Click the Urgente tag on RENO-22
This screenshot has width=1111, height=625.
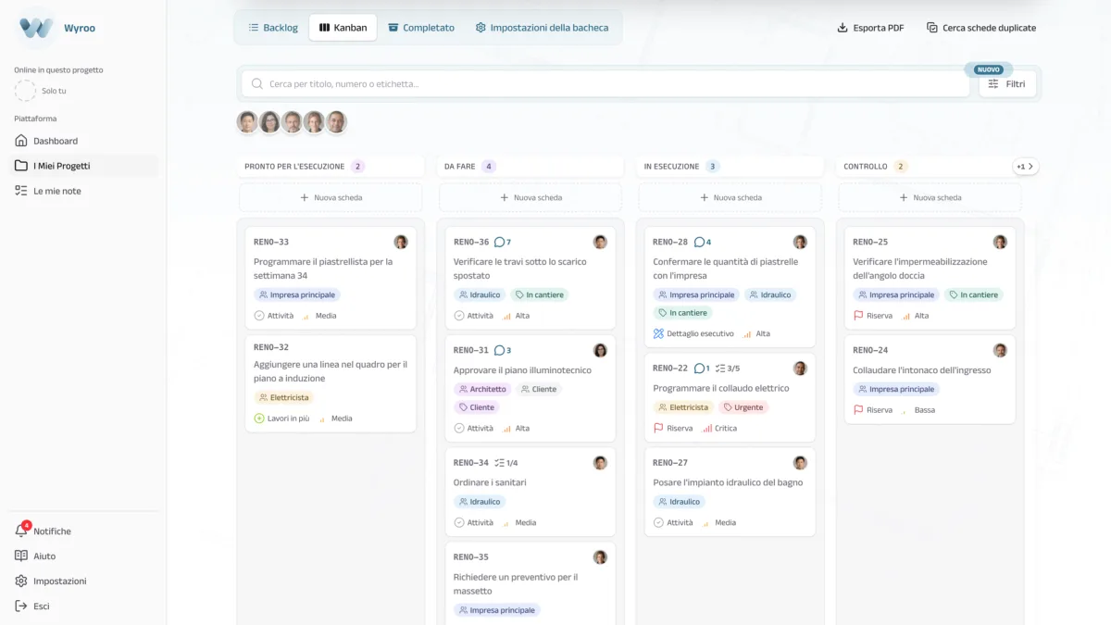(743, 407)
